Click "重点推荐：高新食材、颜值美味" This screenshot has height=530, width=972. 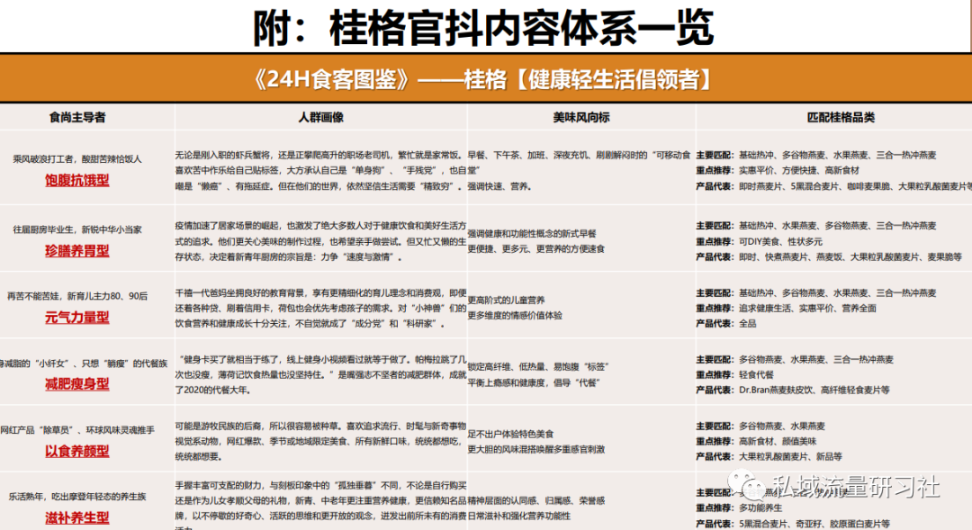[756, 441]
